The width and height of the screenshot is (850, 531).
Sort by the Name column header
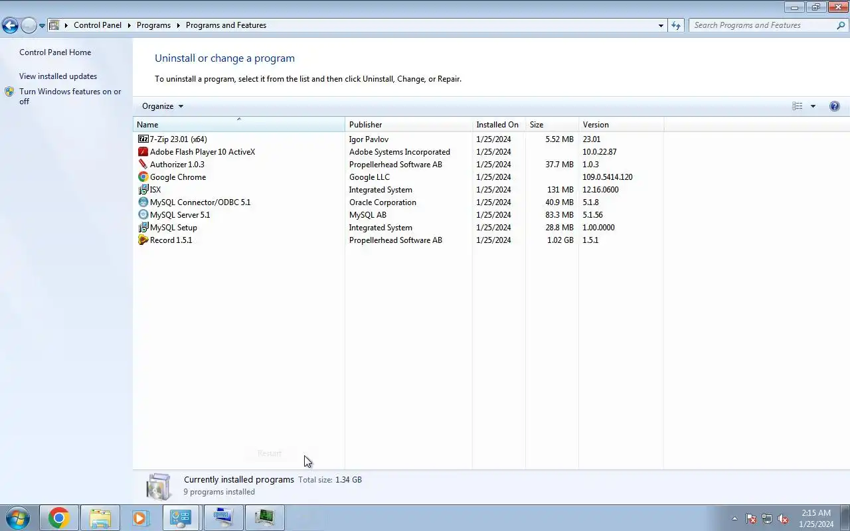[239, 125]
